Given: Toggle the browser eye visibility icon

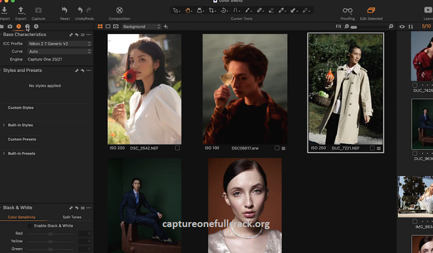Looking at the screenshot, I should [x=402, y=27].
